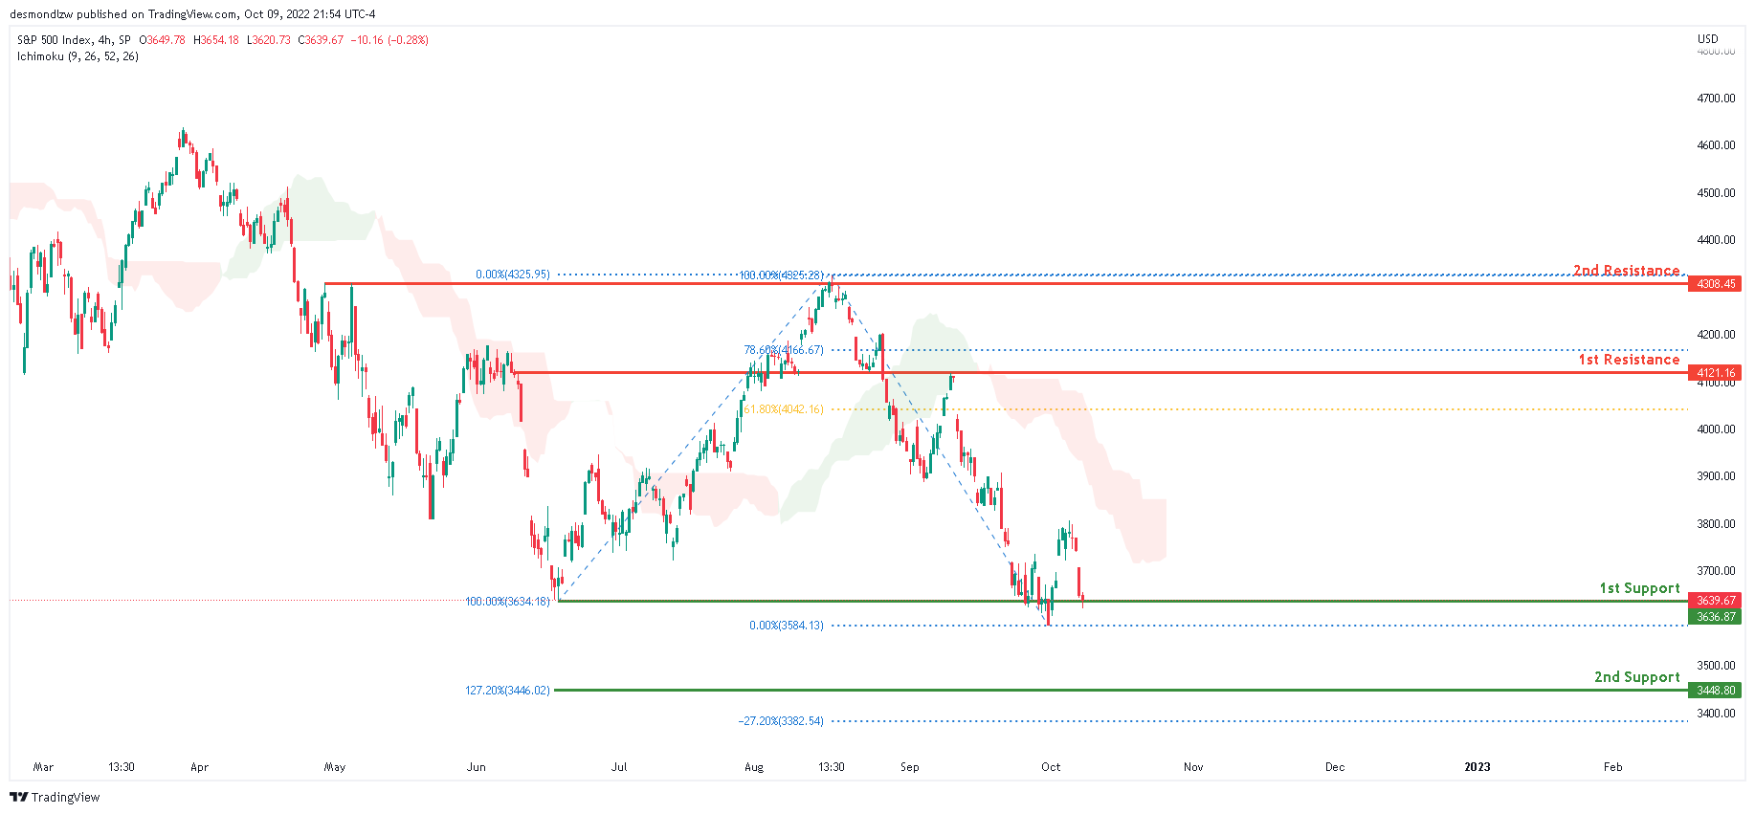Screen dimensions: 1755x814
Task: Click the Fibonacci label 100.00%(4325.28)
Action: (x=781, y=275)
